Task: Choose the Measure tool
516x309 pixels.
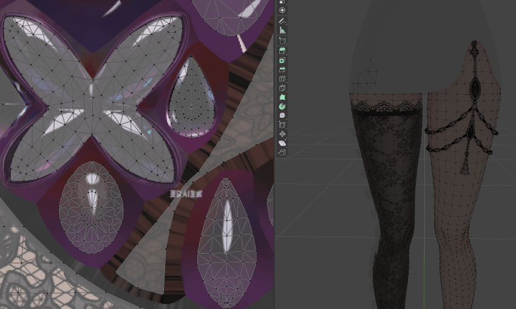Action: click(282, 30)
